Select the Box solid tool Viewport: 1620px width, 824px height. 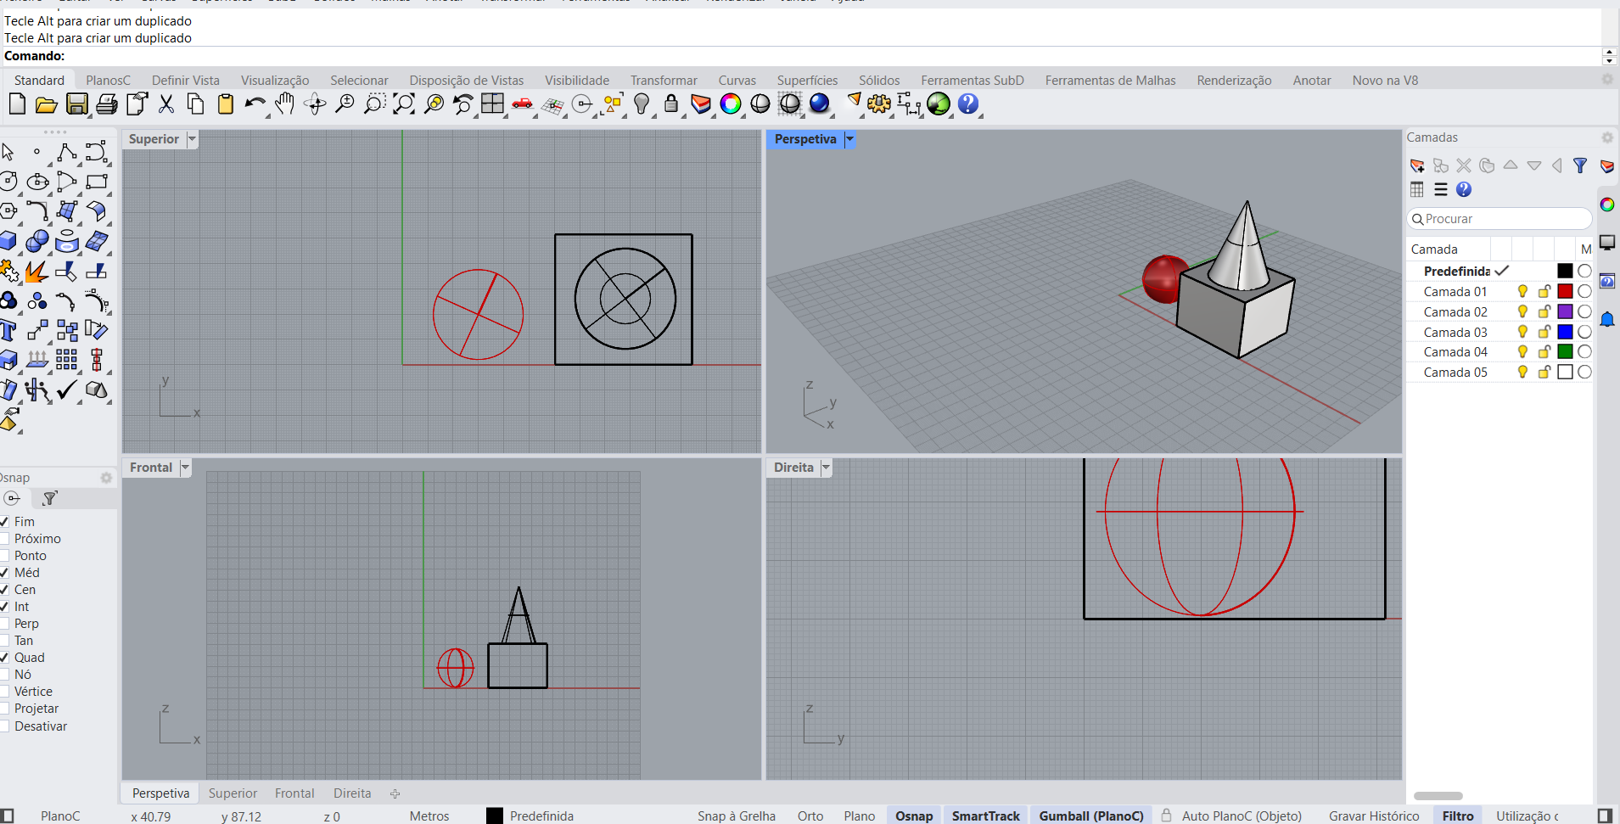(8, 242)
